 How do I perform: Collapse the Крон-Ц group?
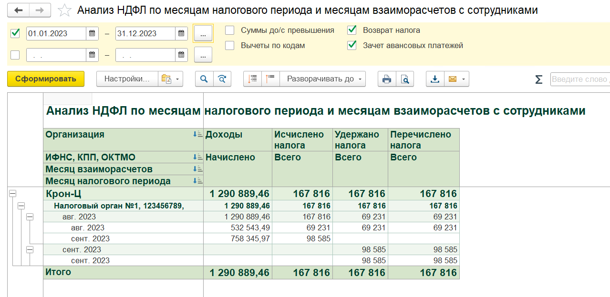(x=13, y=194)
